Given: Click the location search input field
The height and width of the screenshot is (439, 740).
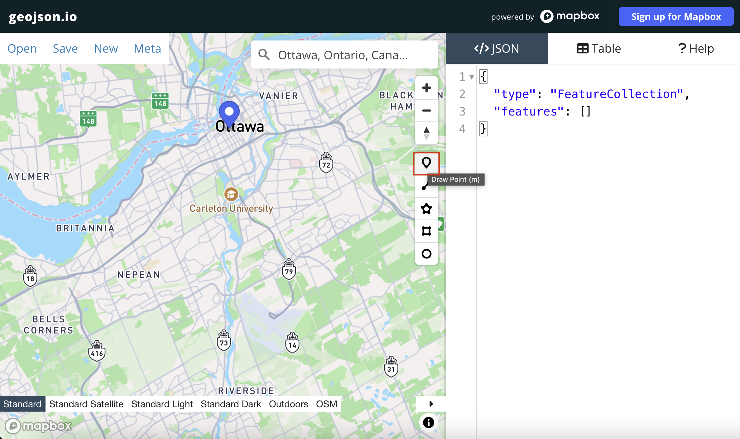Looking at the screenshot, I should tap(343, 55).
